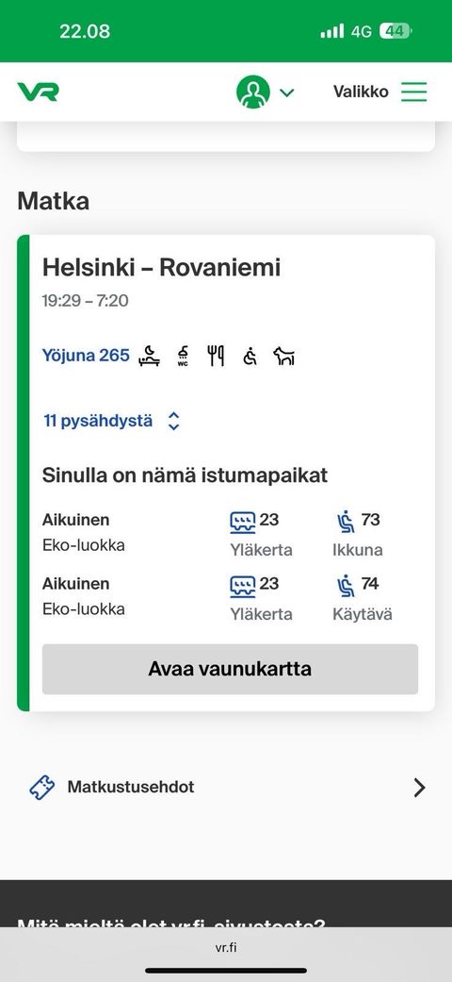
Task: Open the Matkustusehdot travel conditions row
Action: point(226,788)
